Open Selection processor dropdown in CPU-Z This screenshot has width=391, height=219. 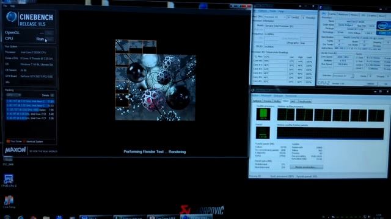(343, 75)
